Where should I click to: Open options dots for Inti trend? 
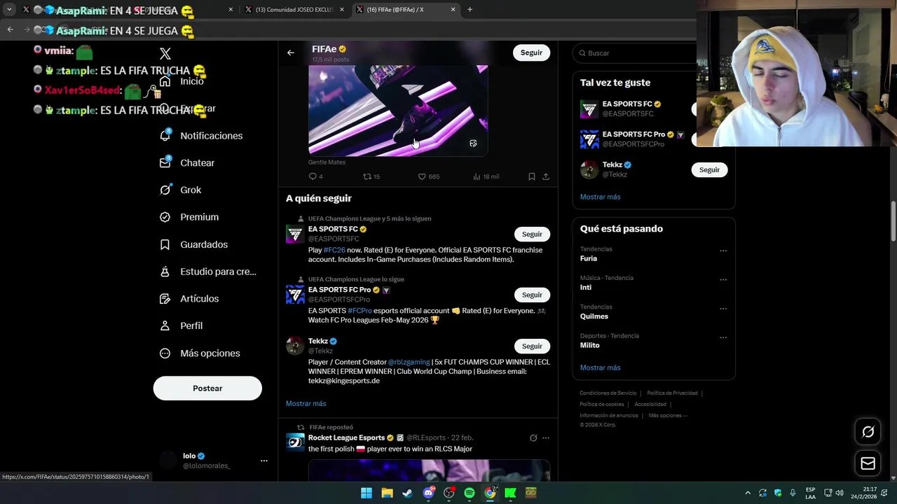723,279
